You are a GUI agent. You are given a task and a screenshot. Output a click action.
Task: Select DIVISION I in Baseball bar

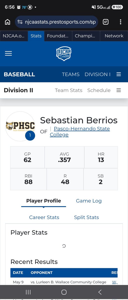pos(98,74)
